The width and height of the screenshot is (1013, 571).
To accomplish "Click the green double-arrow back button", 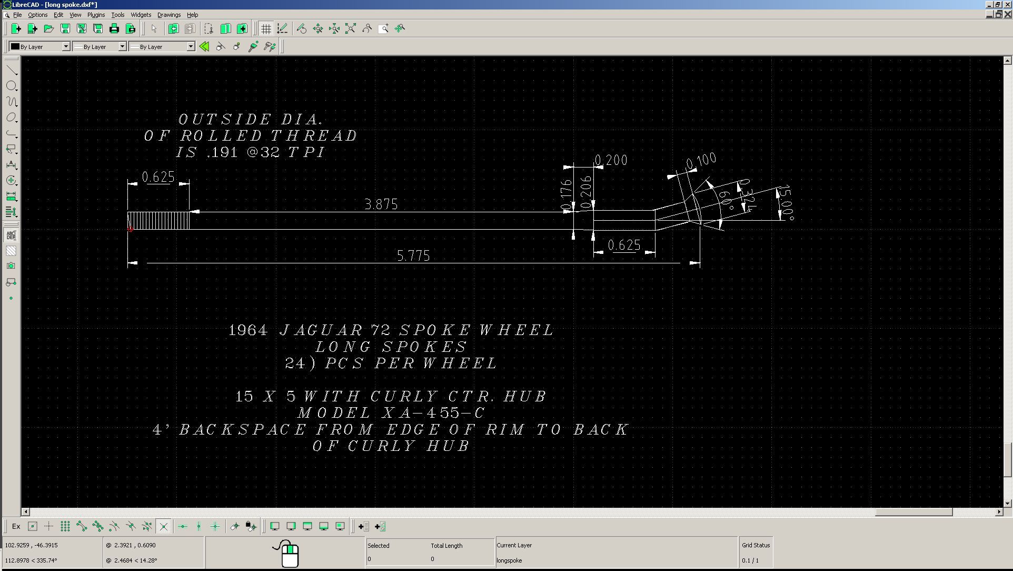I will 204,47.
